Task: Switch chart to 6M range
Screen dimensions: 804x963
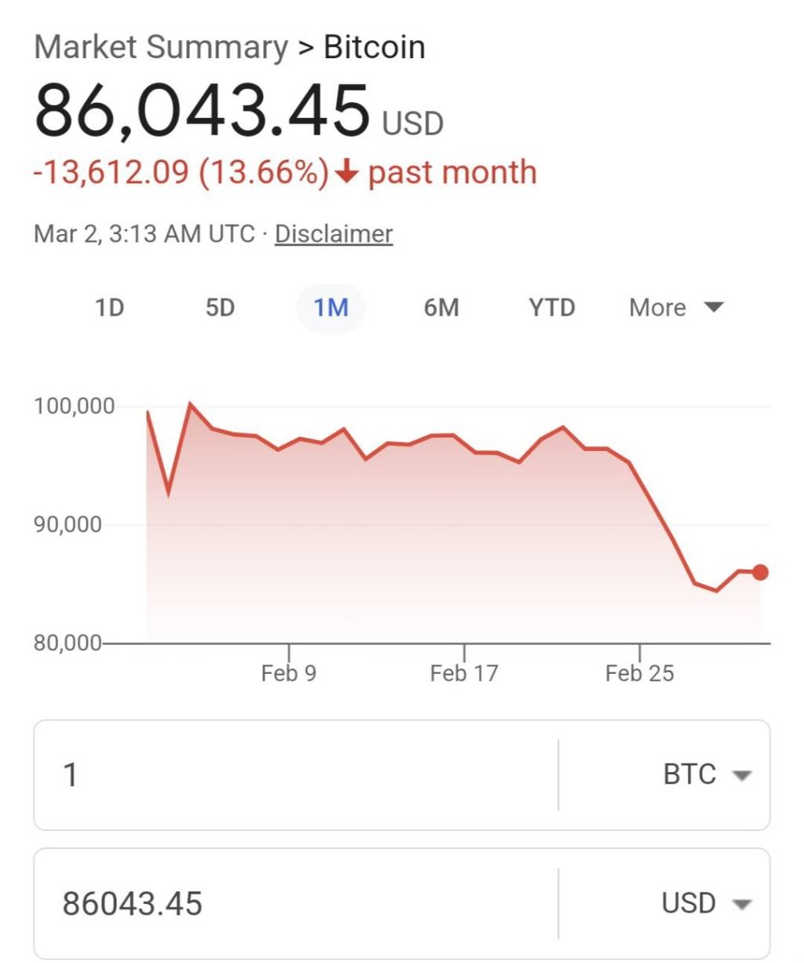Action: pyautogui.click(x=441, y=307)
